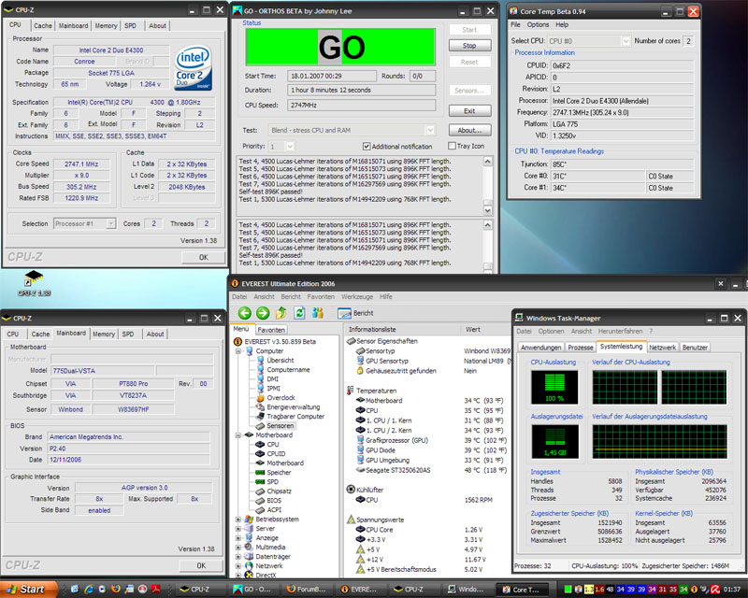Open the Test type dropdown in ORTHOS
Viewport: 748px width, 598px height.
430,130
